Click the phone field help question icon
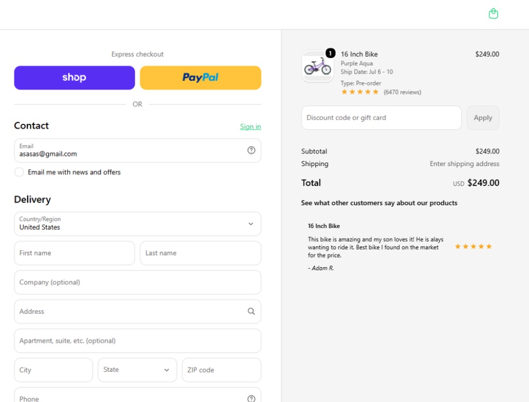This screenshot has width=529, height=402. [251, 399]
